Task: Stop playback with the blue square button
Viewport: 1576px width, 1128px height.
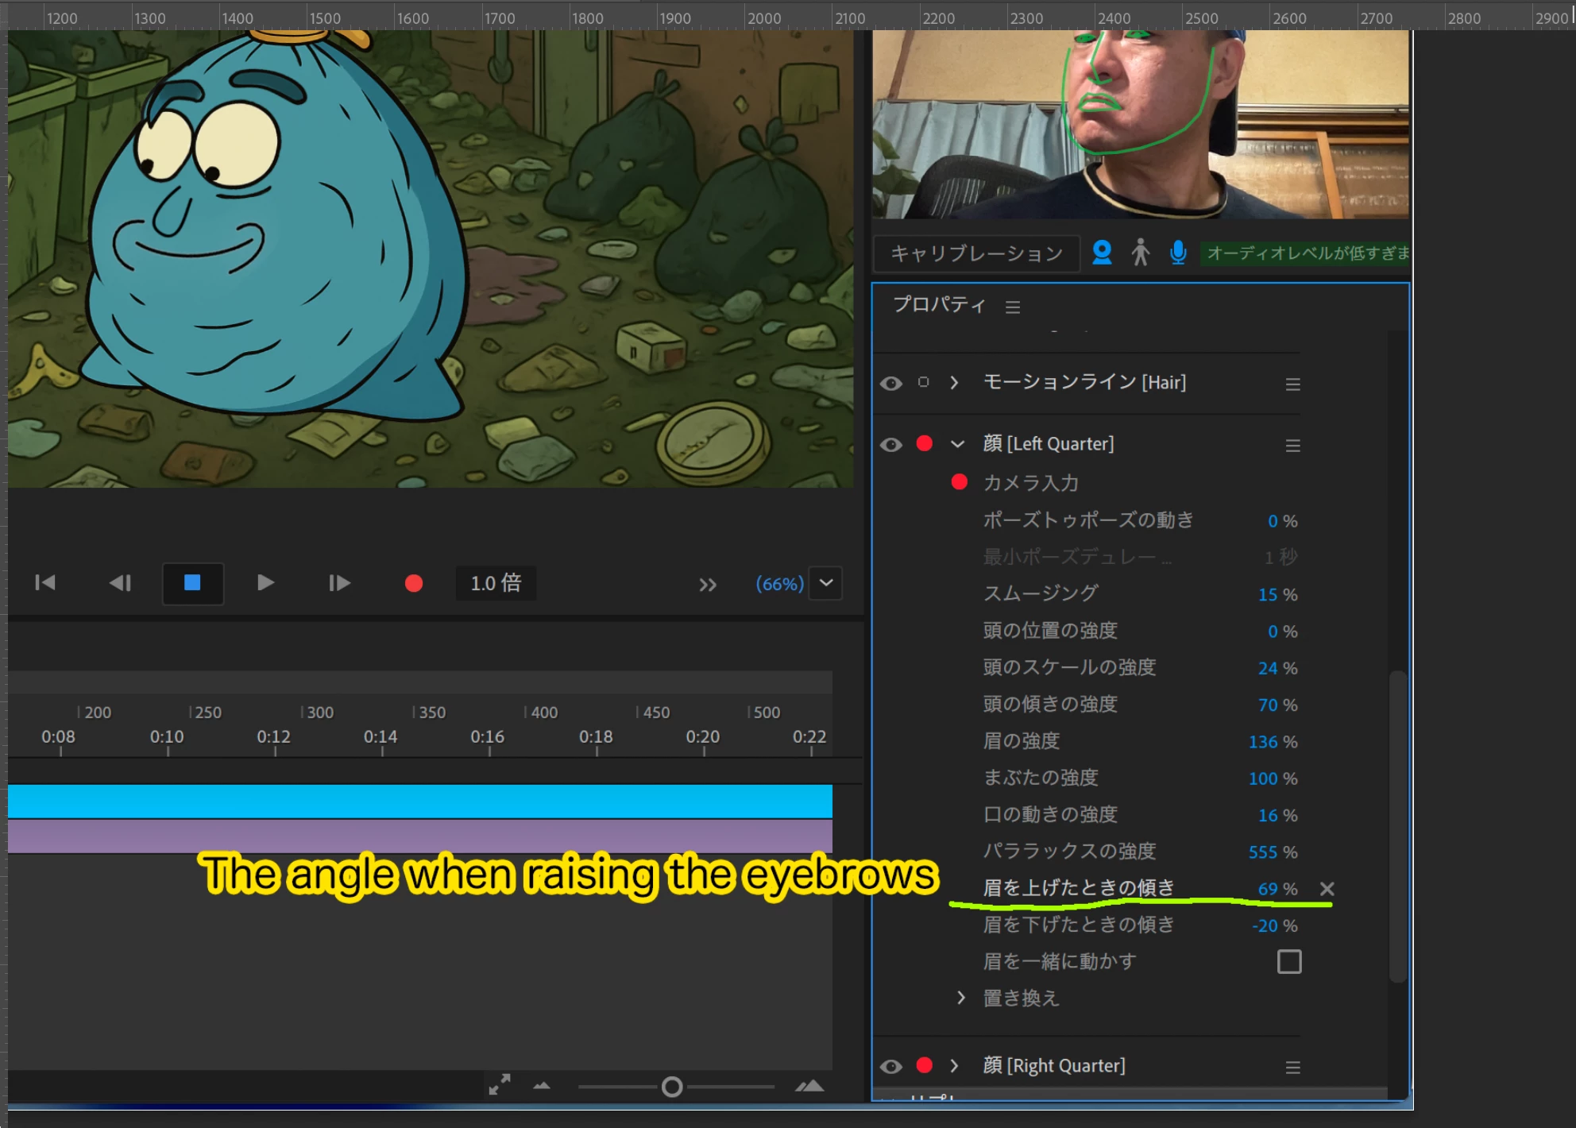Action: click(x=192, y=583)
